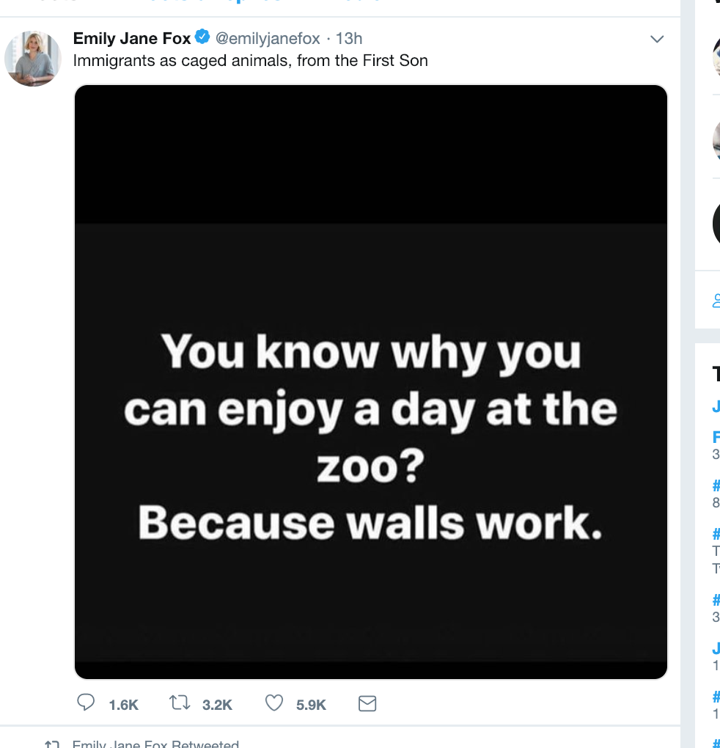Open the tweet via the '13h' timestamp
The height and width of the screenshot is (748, 720).
click(349, 38)
